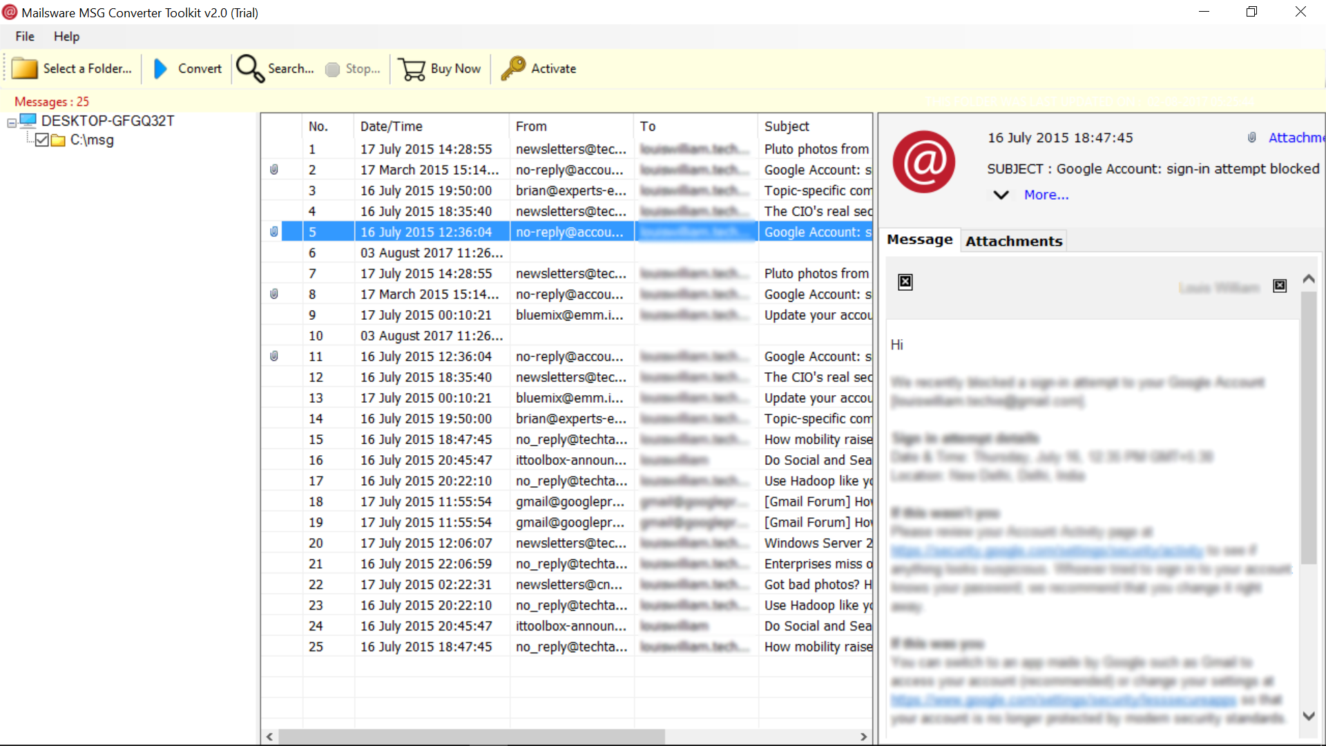Open the Attachments link in preview header
The width and height of the screenshot is (1326, 746).
click(x=1297, y=137)
